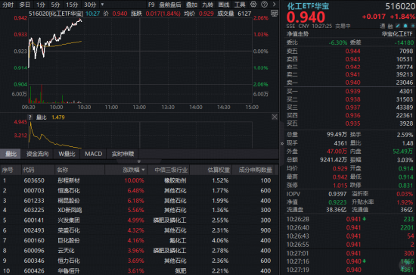The width and height of the screenshot is (416, 275).
Task: Select the 华鲁恒升 row
Action: click(x=138, y=270)
